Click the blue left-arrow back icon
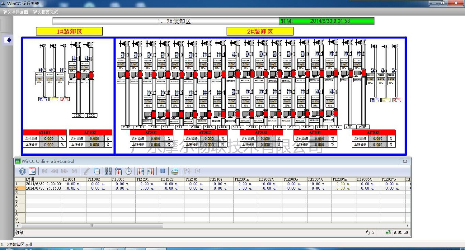 8,40
